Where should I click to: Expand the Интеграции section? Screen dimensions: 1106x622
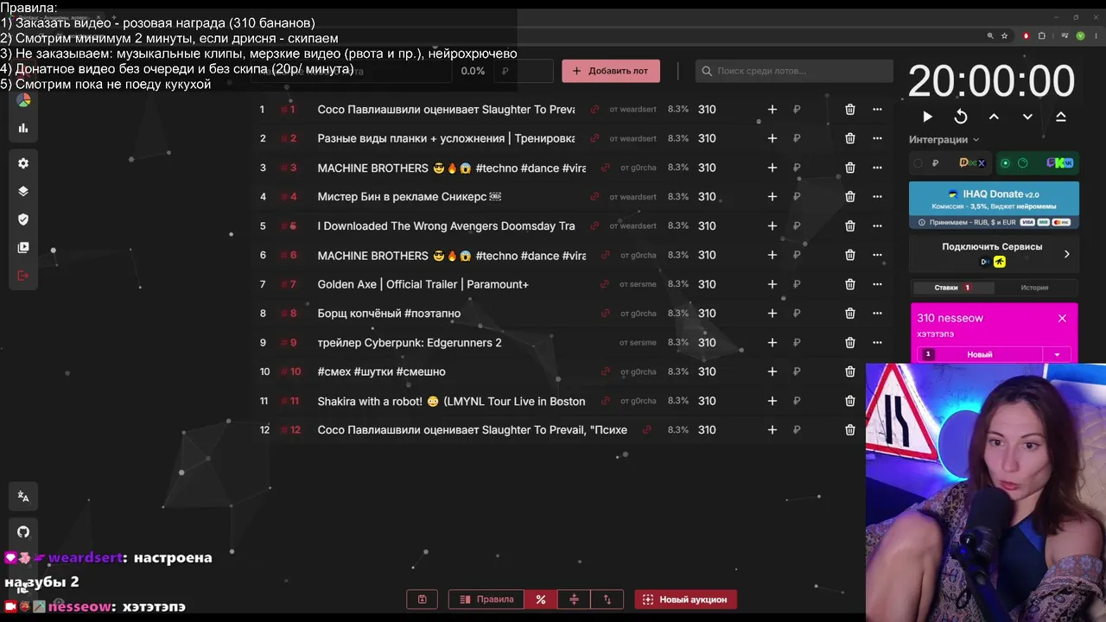944,139
